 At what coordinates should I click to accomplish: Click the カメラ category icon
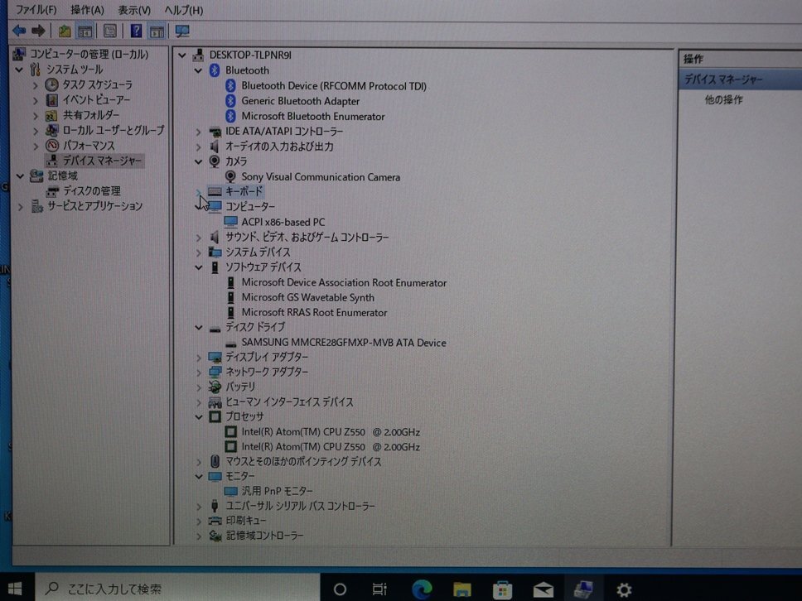215,161
